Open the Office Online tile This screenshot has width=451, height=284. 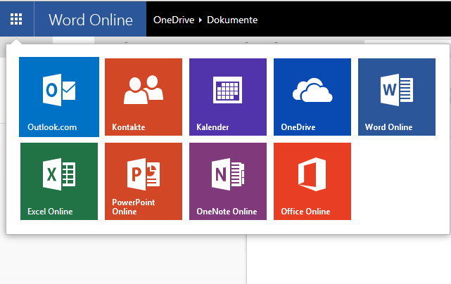pos(312,181)
